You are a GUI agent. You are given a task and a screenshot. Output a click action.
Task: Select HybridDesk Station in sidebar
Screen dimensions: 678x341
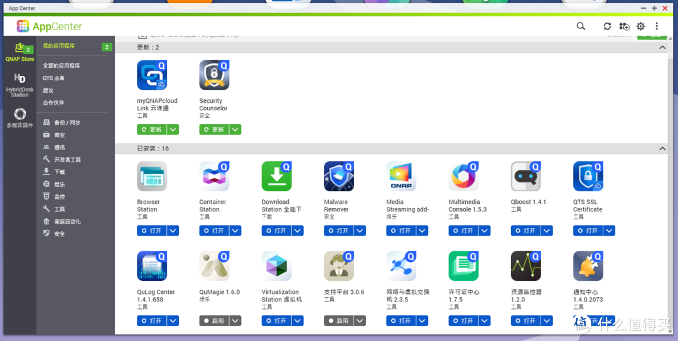point(20,85)
